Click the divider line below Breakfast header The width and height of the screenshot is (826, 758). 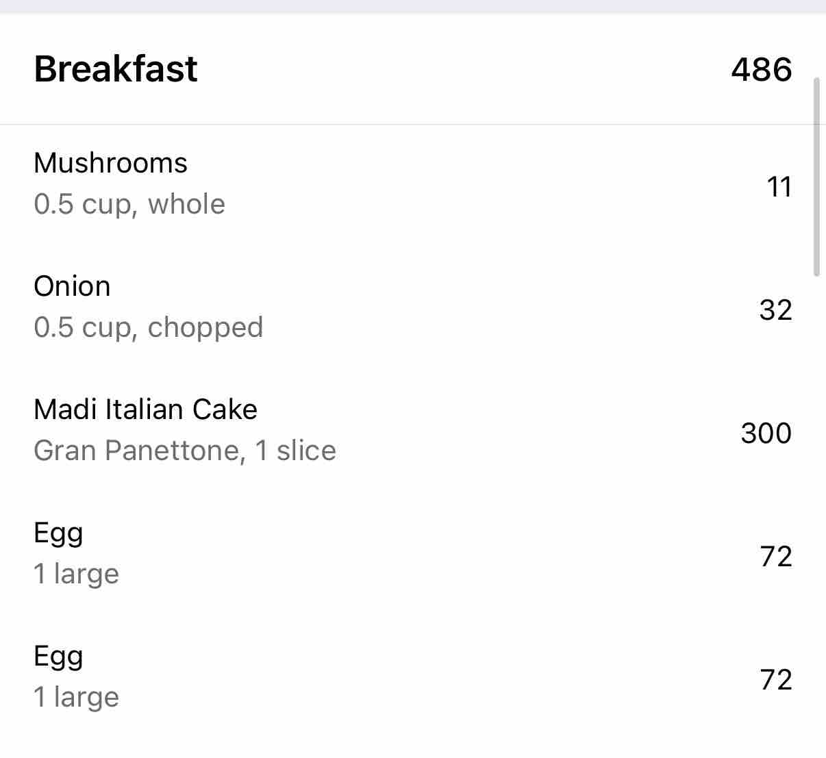(411, 125)
